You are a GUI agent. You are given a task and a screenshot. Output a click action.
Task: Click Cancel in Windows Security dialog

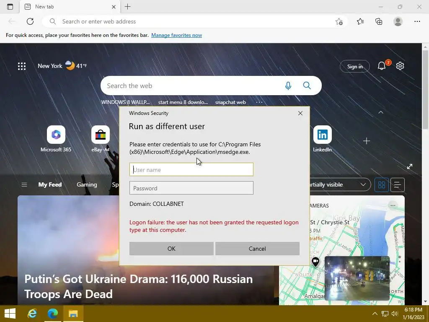click(x=257, y=249)
